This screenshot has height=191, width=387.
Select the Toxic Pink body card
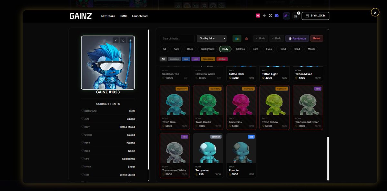(x=241, y=107)
